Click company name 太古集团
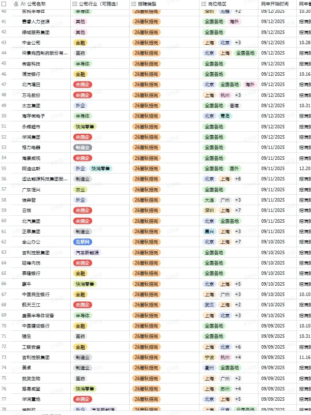311x415 pixels. pyautogui.click(x=31, y=106)
